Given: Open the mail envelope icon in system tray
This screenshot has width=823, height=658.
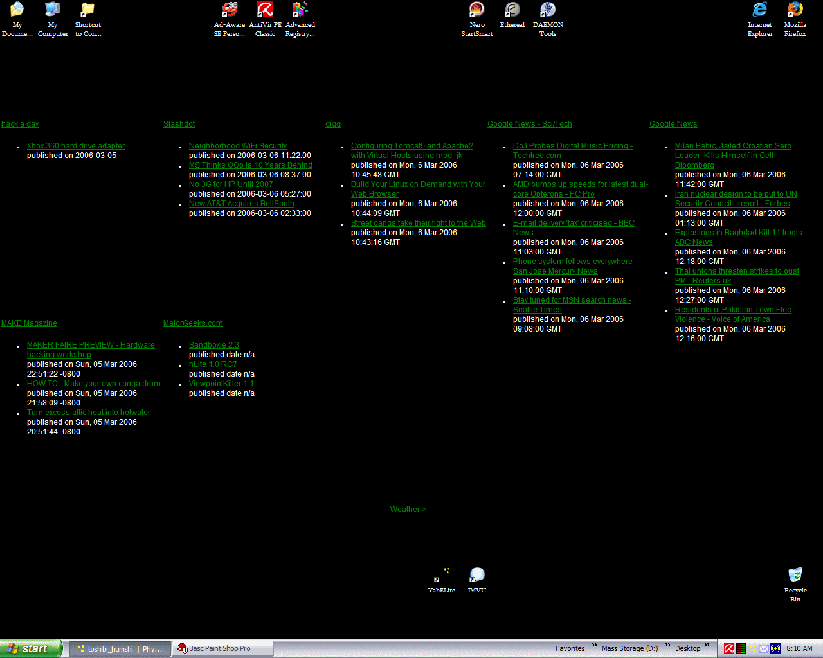Looking at the screenshot, I should [763, 648].
